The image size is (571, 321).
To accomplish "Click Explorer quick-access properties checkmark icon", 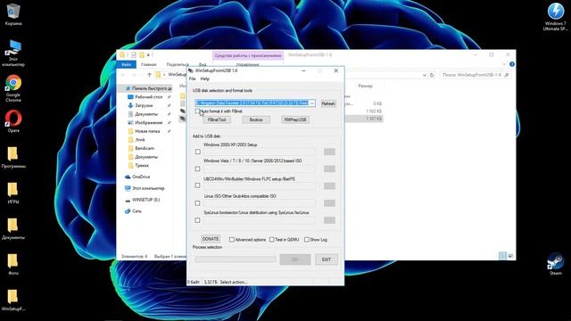I will [134, 55].
